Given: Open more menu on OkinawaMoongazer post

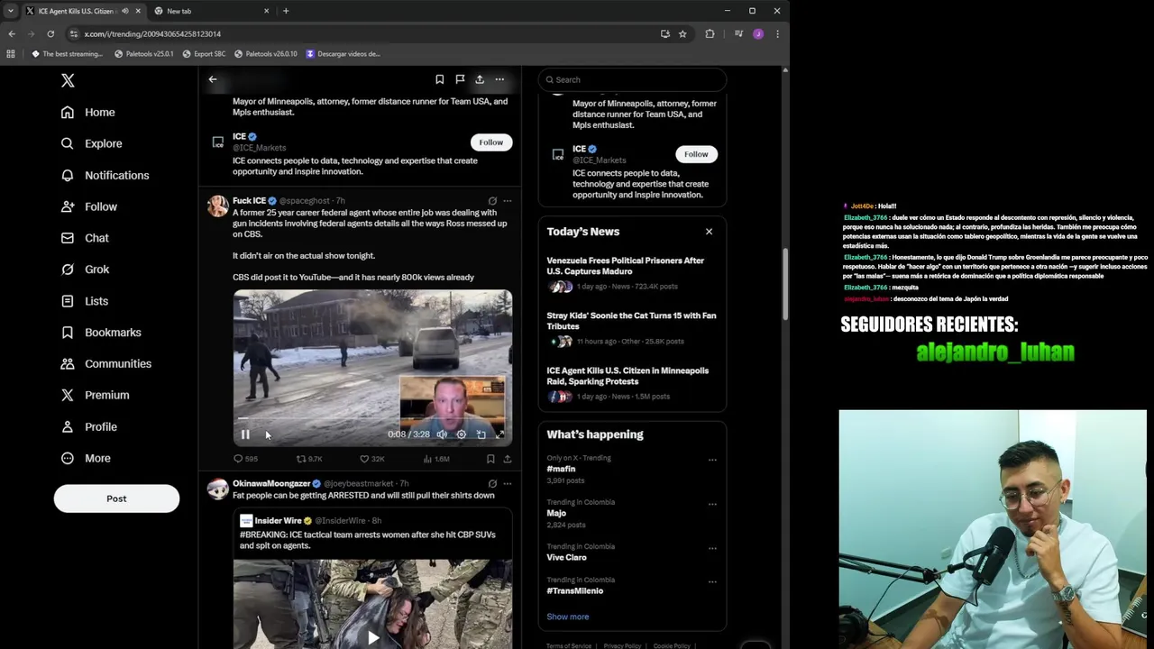Looking at the screenshot, I should [x=508, y=484].
